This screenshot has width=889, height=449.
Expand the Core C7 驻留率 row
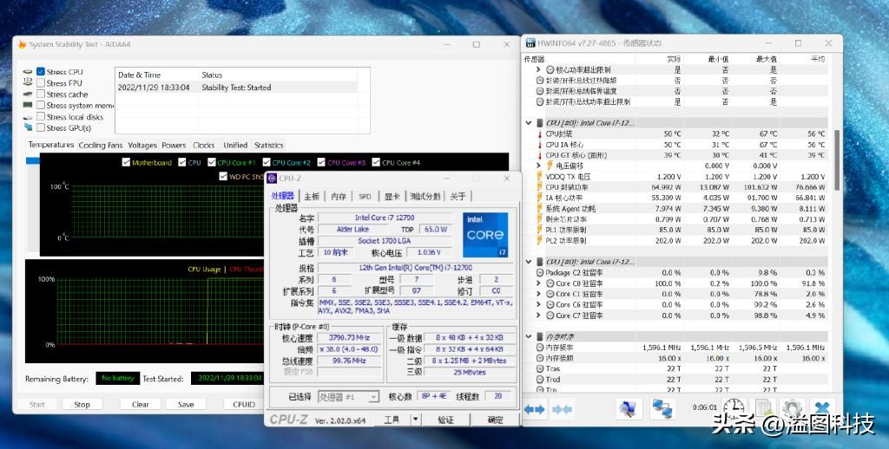pos(538,316)
